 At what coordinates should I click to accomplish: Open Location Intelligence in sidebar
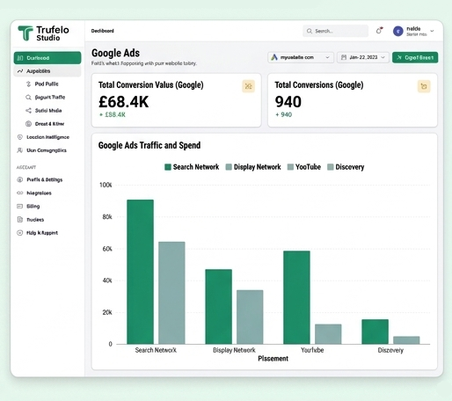pos(43,137)
